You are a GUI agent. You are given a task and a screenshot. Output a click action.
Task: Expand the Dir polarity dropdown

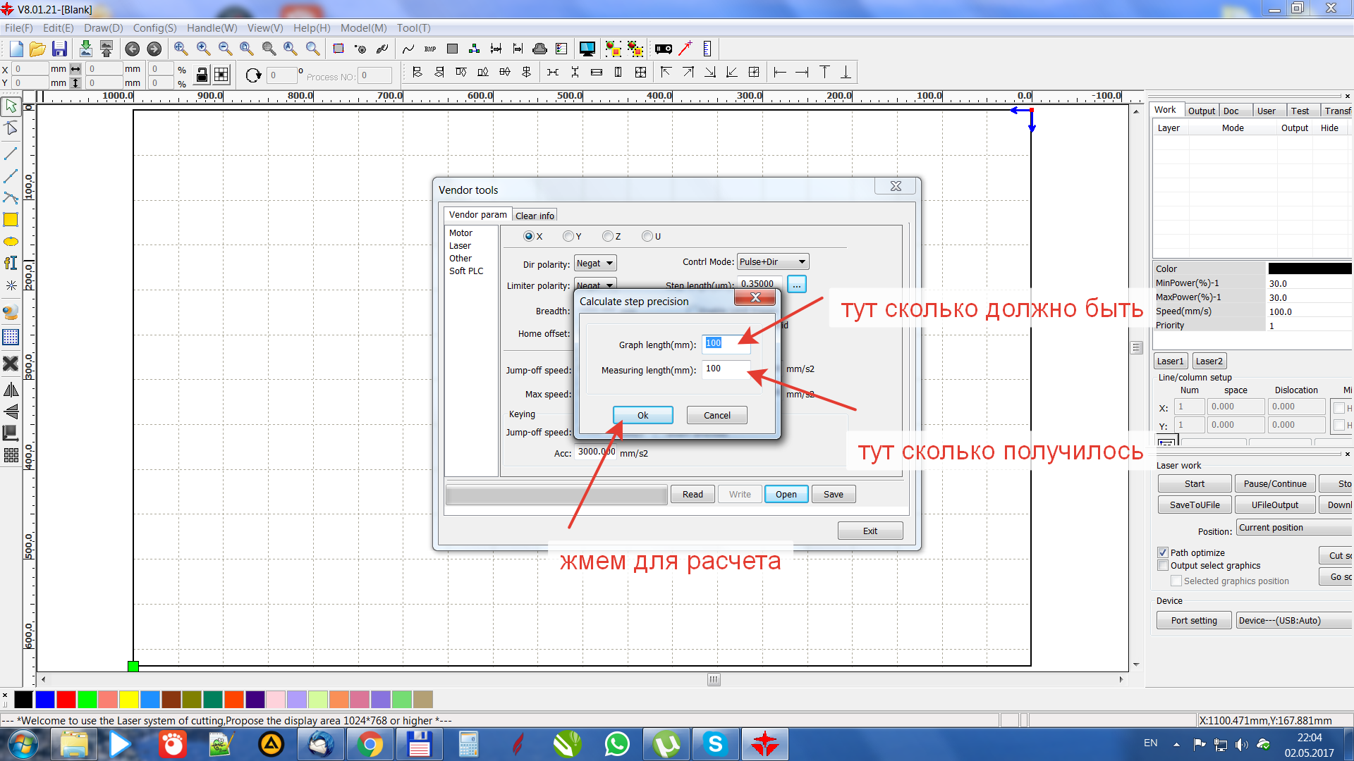click(x=595, y=264)
